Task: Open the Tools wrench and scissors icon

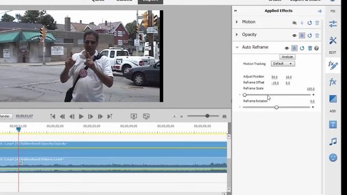Action: click(x=333, y=41)
